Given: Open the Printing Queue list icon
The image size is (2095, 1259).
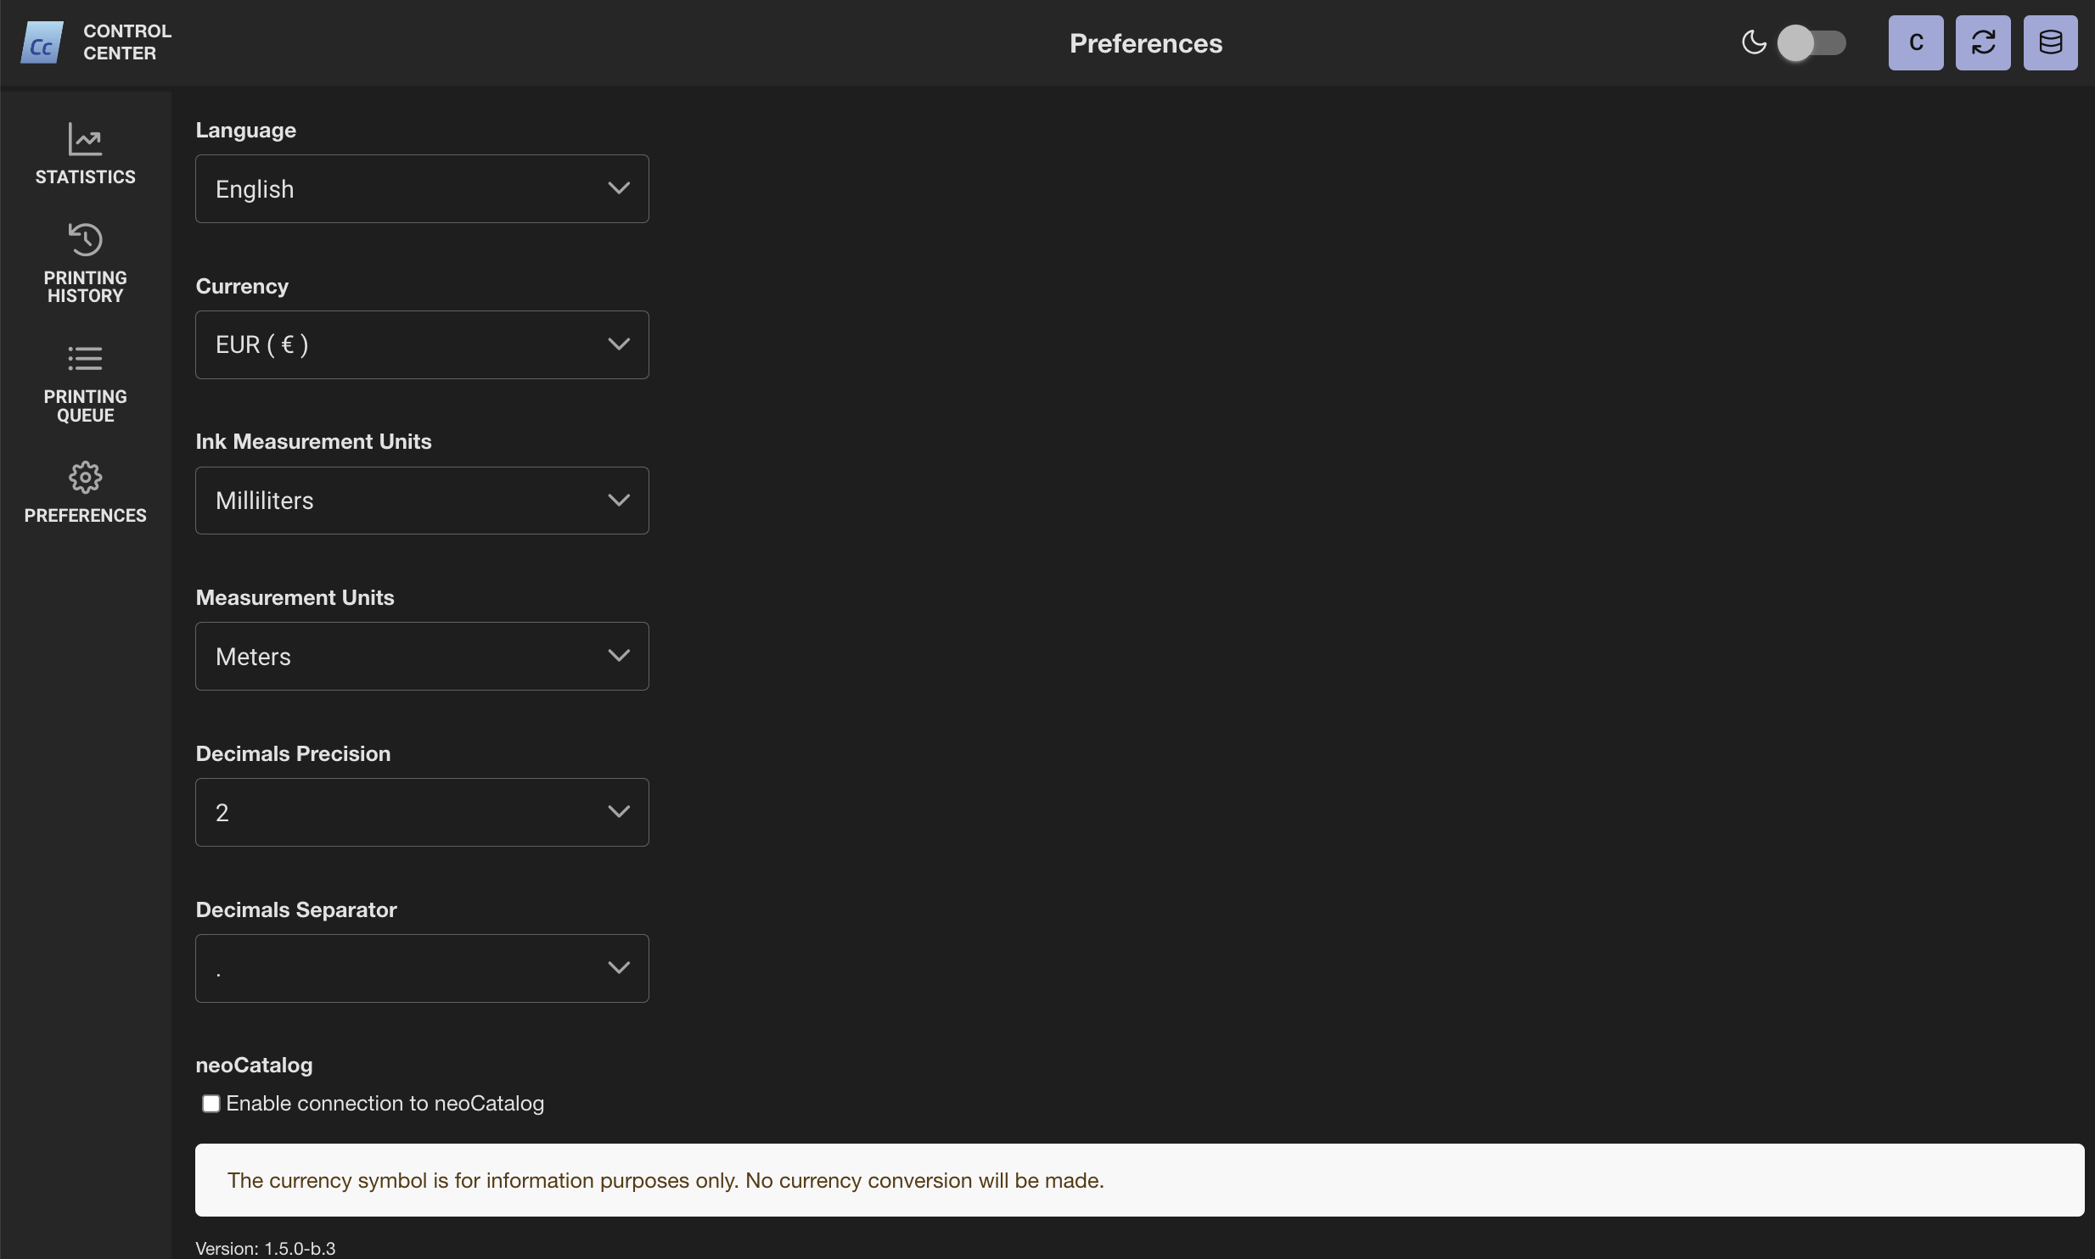Looking at the screenshot, I should (x=85, y=359).
